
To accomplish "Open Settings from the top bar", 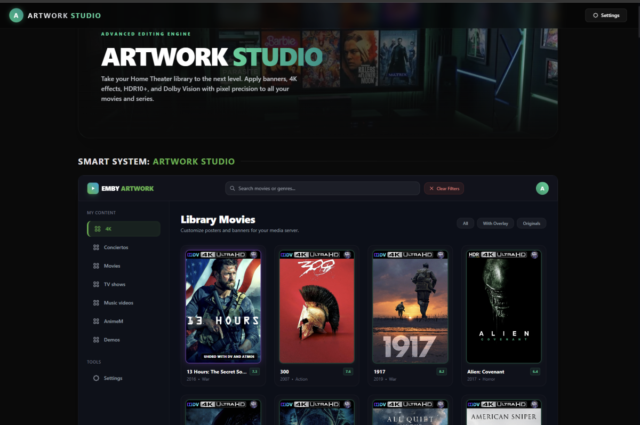I will (606, 15).
